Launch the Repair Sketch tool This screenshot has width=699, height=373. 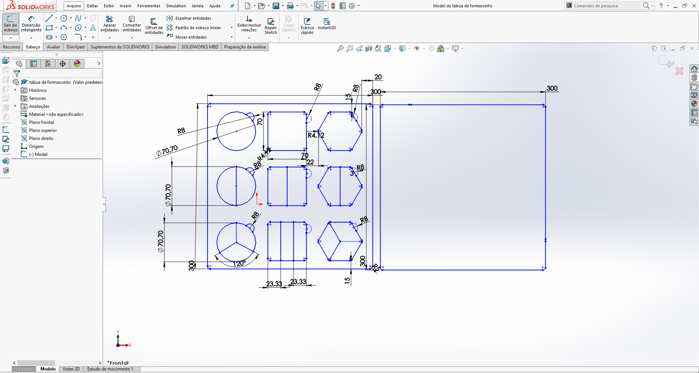[270, 25]
